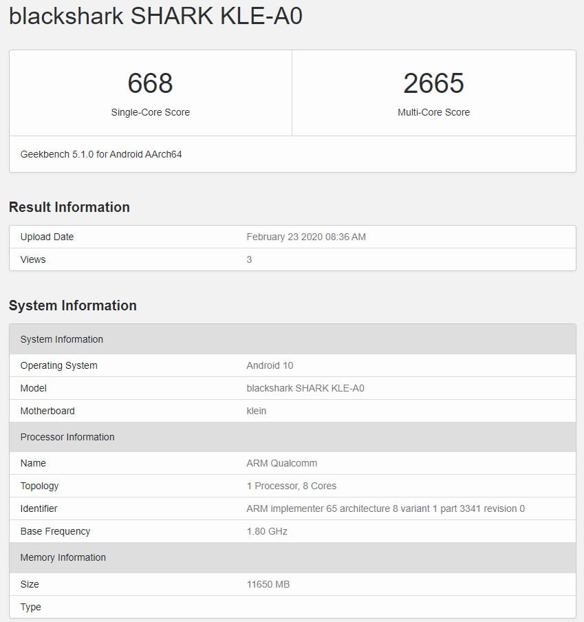Select the motherboard value klein

click(x=257, y=411)
